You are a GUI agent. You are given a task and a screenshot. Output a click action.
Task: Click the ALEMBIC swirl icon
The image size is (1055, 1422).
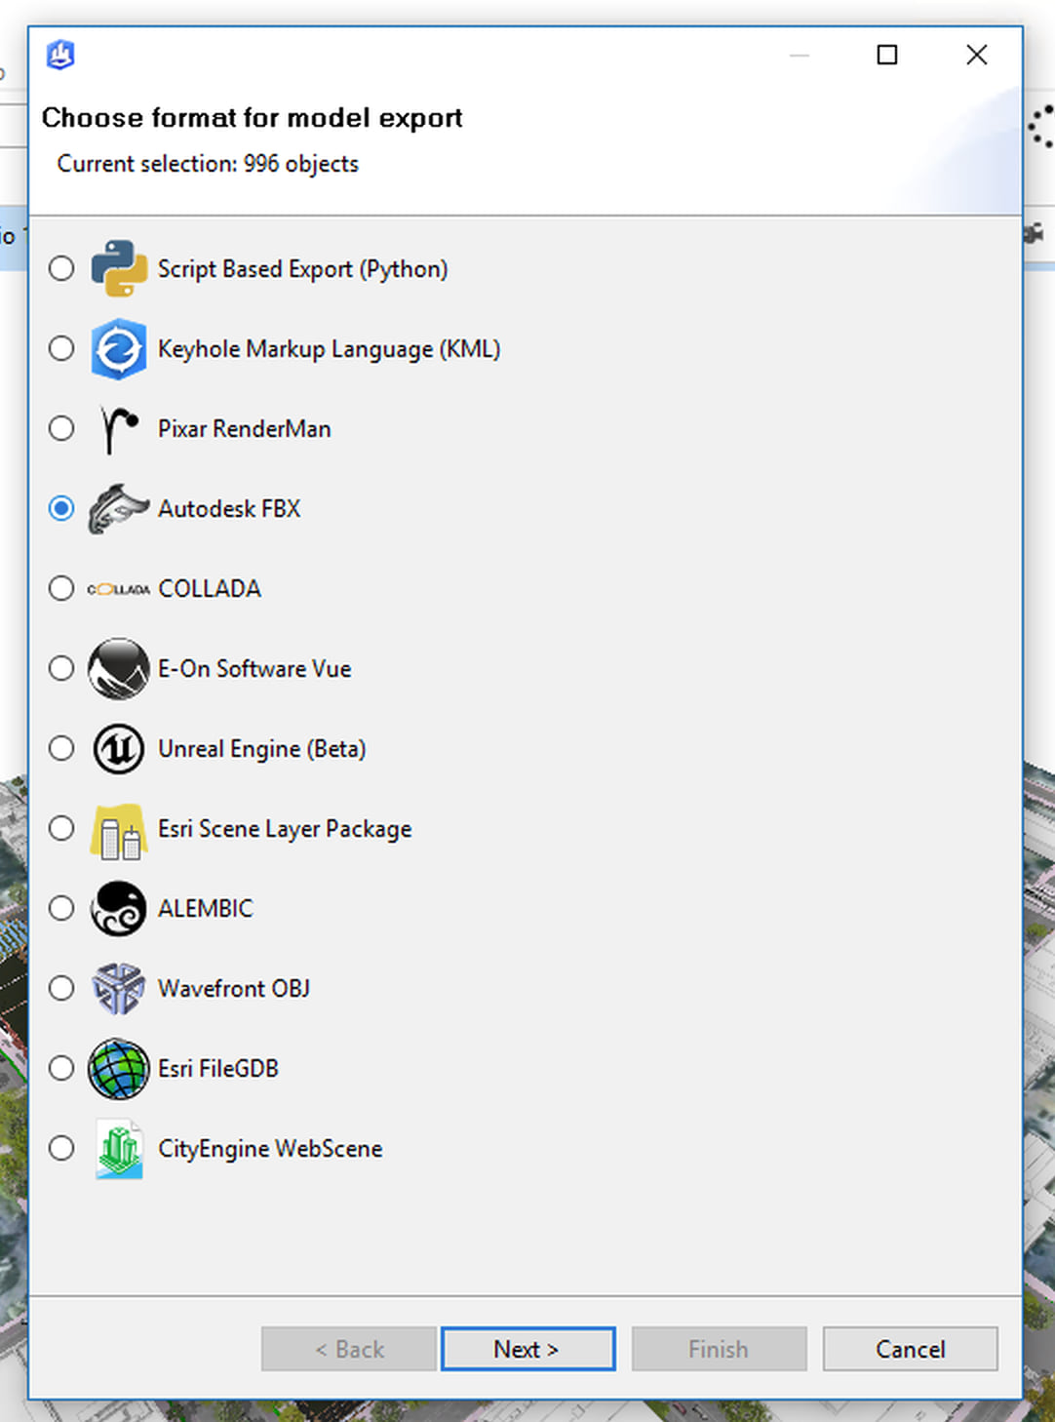tap(119, 909)
